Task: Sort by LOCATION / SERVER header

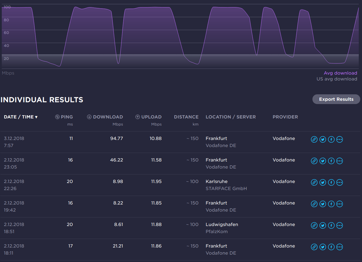Action: point(230,117)
